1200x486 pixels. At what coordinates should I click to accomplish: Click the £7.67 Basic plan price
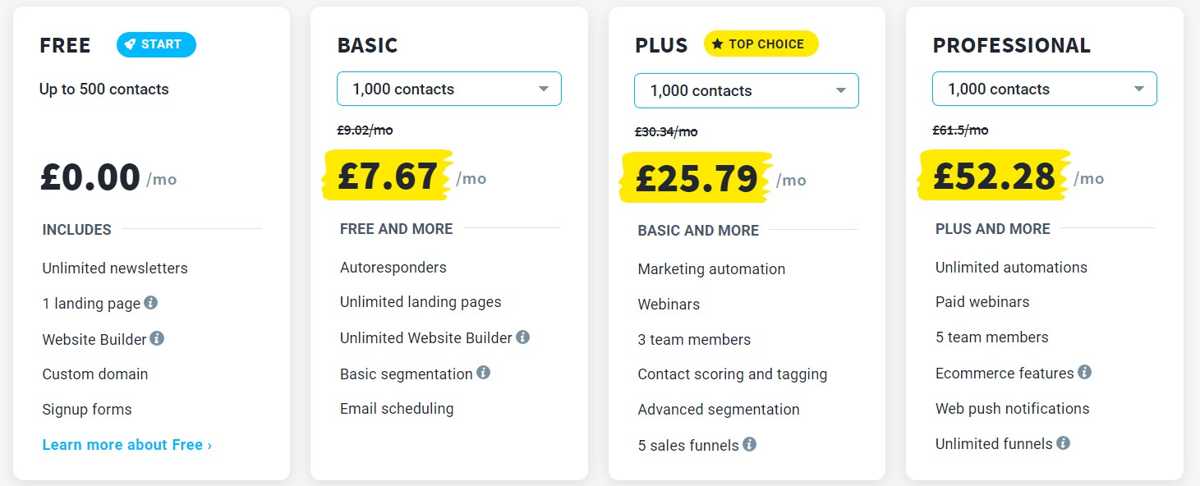pos(388,177)
